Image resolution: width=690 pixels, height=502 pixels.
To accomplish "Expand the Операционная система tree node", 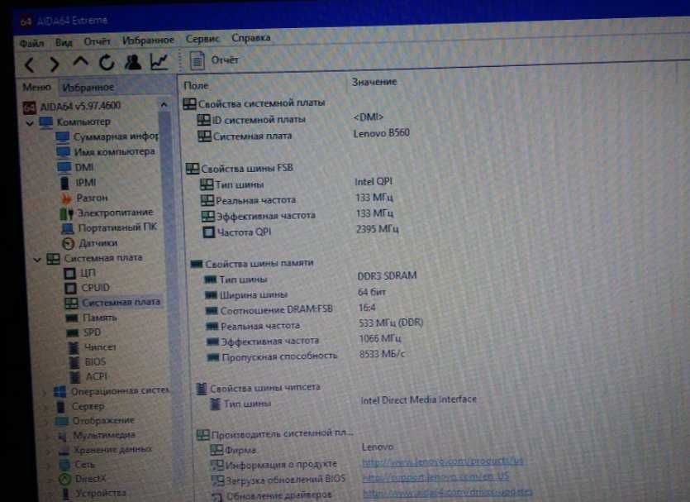I will [45, 392].
